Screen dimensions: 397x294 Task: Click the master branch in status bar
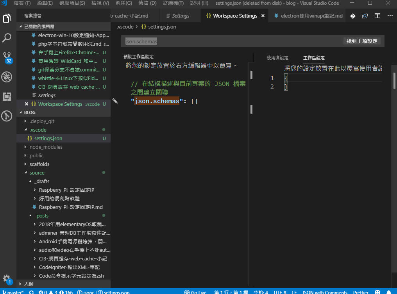[x=13, y=292]
